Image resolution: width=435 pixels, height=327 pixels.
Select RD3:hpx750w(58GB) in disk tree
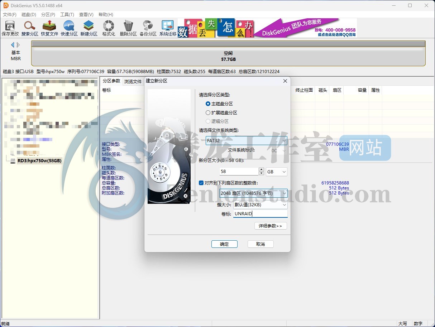(x=39, y=161)
